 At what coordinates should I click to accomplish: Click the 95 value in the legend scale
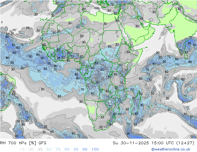point(76,149)
